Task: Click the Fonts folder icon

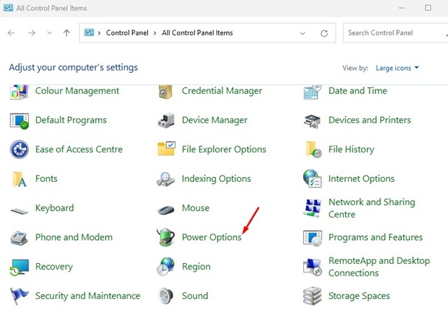Action: coord(20,179)
